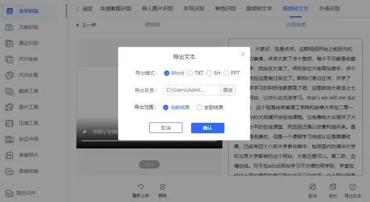Image resolution: width=370 pixels, height=202 pixels.
Task: Click the 复制 copy icon
Action: click(x=332, y=187)
